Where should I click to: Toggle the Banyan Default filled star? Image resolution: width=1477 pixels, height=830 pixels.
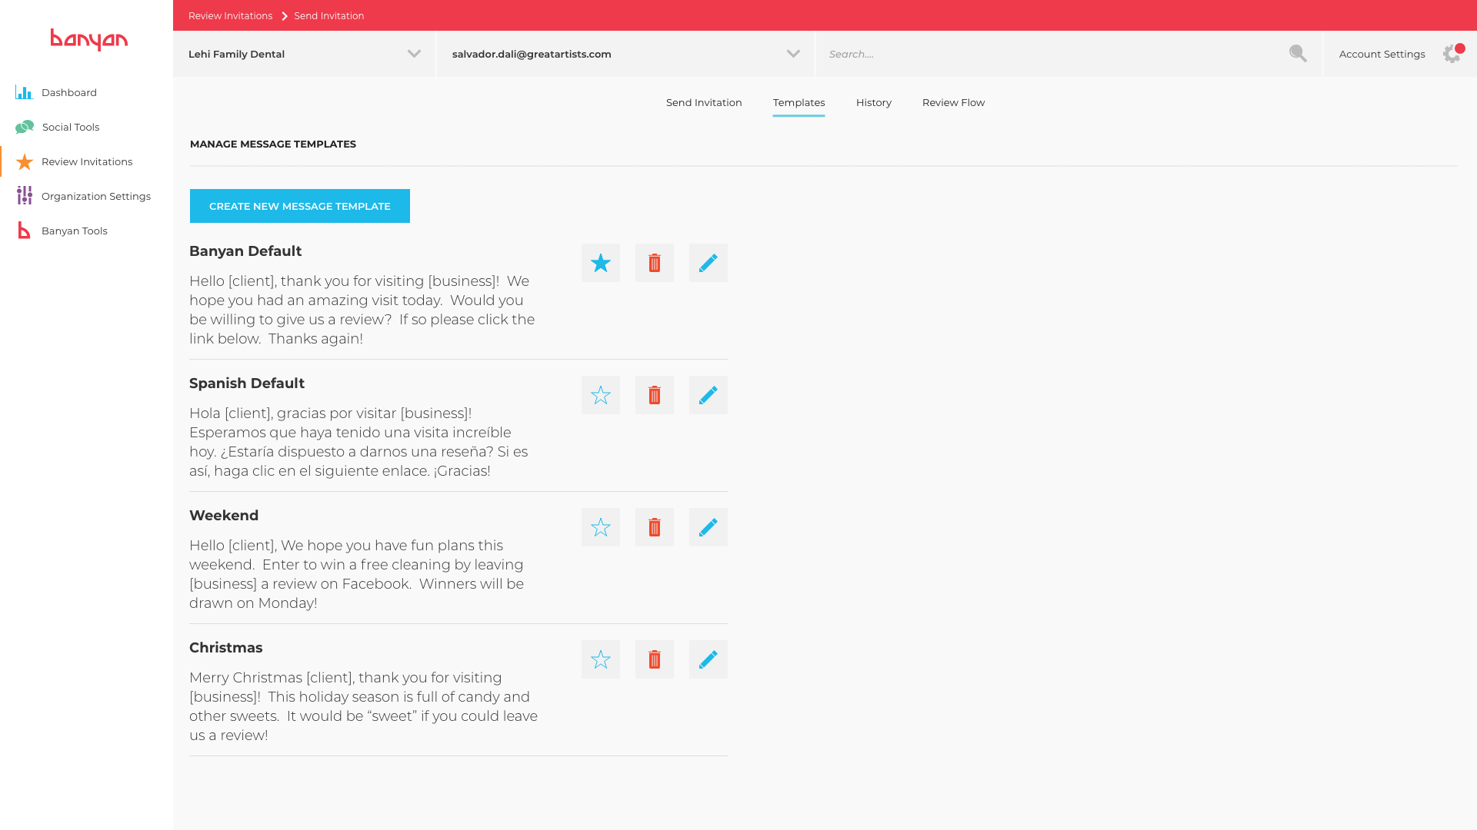(x=600, y=263)
